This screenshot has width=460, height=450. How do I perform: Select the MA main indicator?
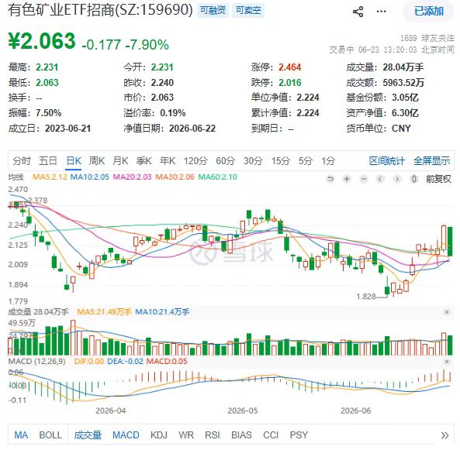(21, 435)
